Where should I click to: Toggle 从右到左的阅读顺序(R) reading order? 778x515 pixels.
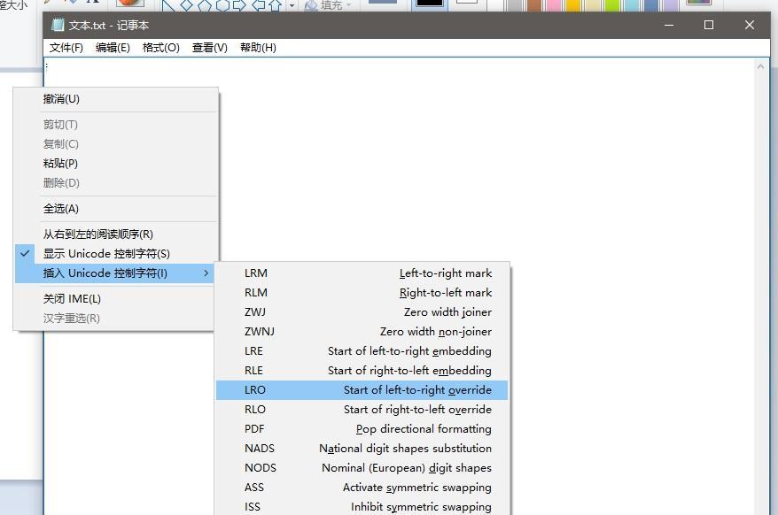pyautogui.click(x=98, y=234)
